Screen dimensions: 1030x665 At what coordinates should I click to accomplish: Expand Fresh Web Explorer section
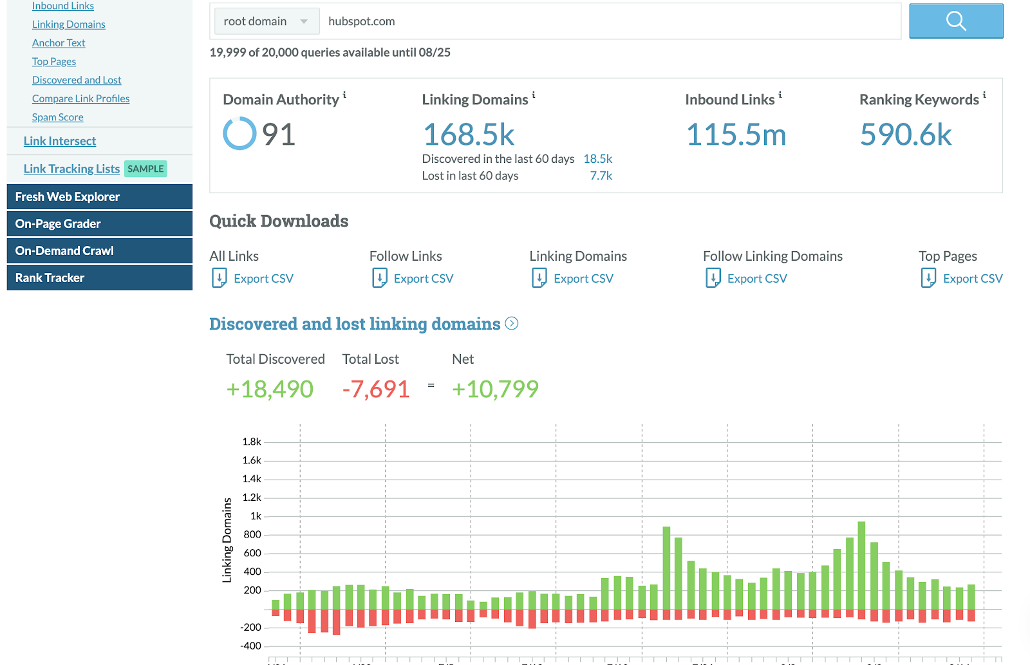pos(100,197)
